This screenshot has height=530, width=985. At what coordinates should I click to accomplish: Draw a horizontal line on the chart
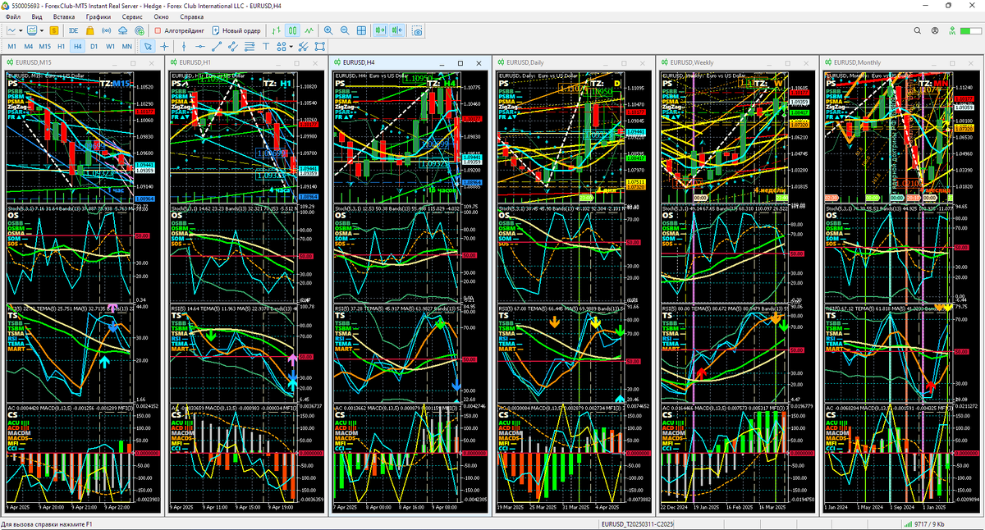pyautogui.click(x=200, y=47)
